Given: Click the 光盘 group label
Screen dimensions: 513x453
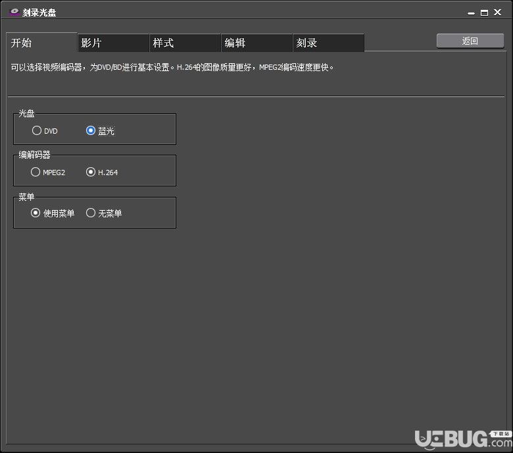Looking at the screenshot, I should click(26, 113).
